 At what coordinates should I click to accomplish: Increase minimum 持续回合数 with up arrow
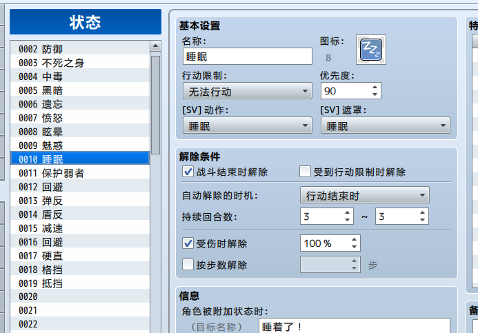click(x=347, y=212)
